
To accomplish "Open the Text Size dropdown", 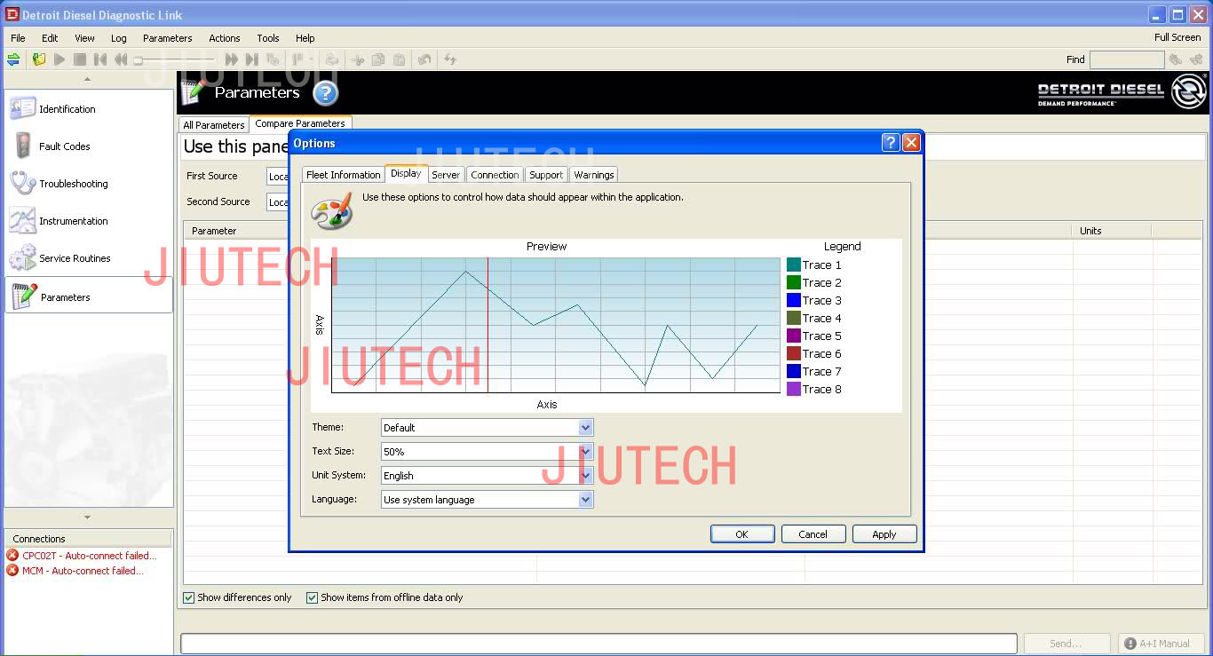I will pyautogui.click(x=585, y=452).
